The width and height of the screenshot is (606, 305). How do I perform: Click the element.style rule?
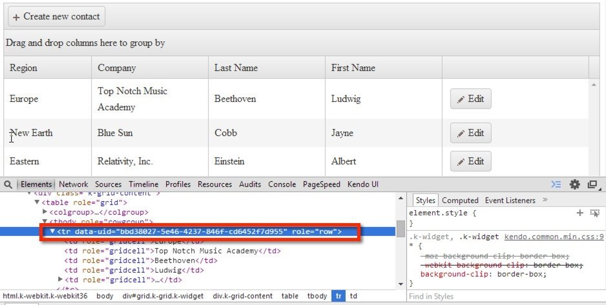click(x=443, y=213)
